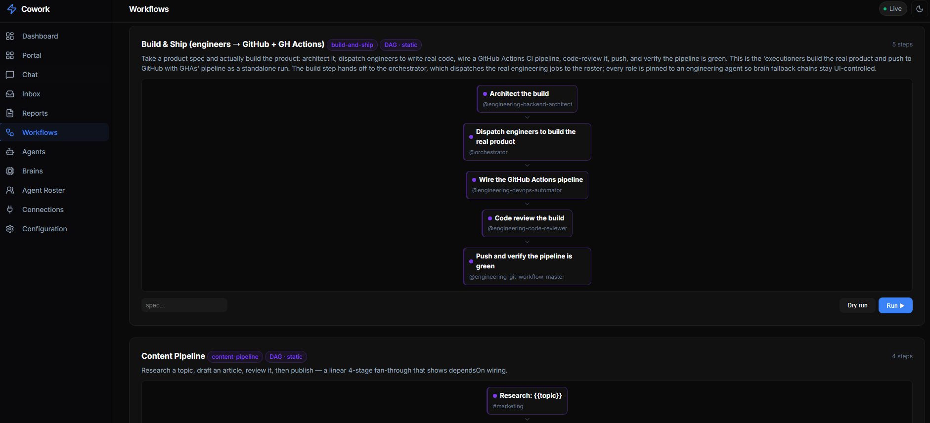Select the Architect the build step node
This screenshot has height=423, width=930.
(x=527, y=99)
